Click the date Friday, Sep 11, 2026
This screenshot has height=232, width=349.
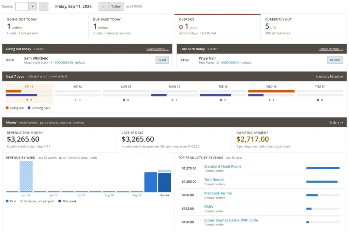[73, 6]
